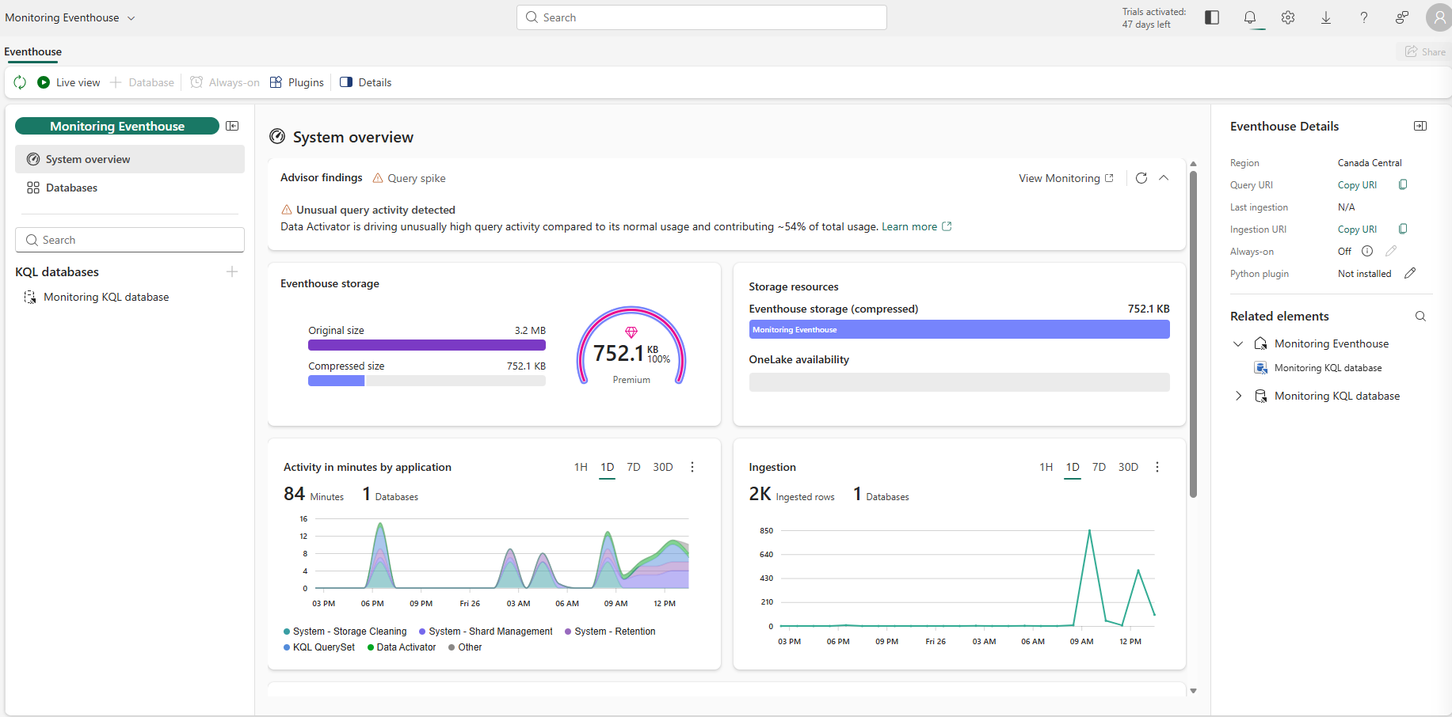
Task: Select Monitoring KQL database in the explorer tree
Action: [x=106, y=297]
